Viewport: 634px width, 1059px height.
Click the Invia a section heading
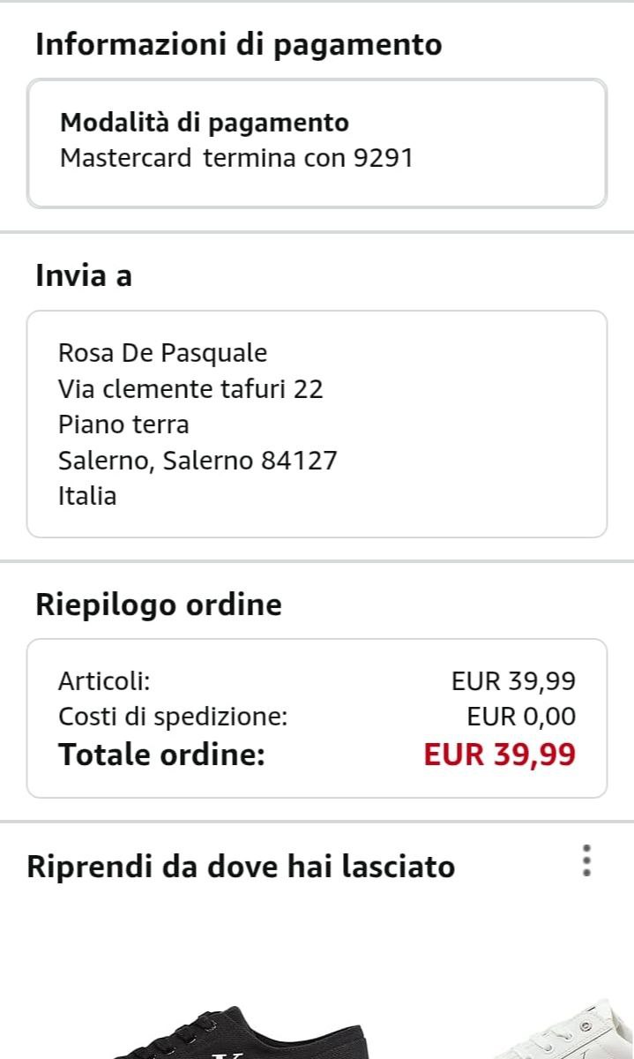[84, 276]
